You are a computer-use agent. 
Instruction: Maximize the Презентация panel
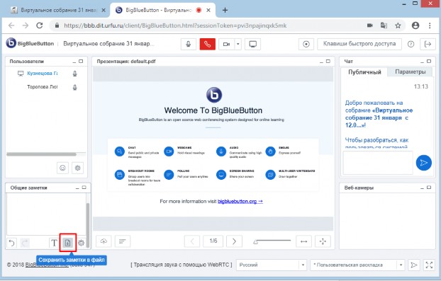coord(328,61)
